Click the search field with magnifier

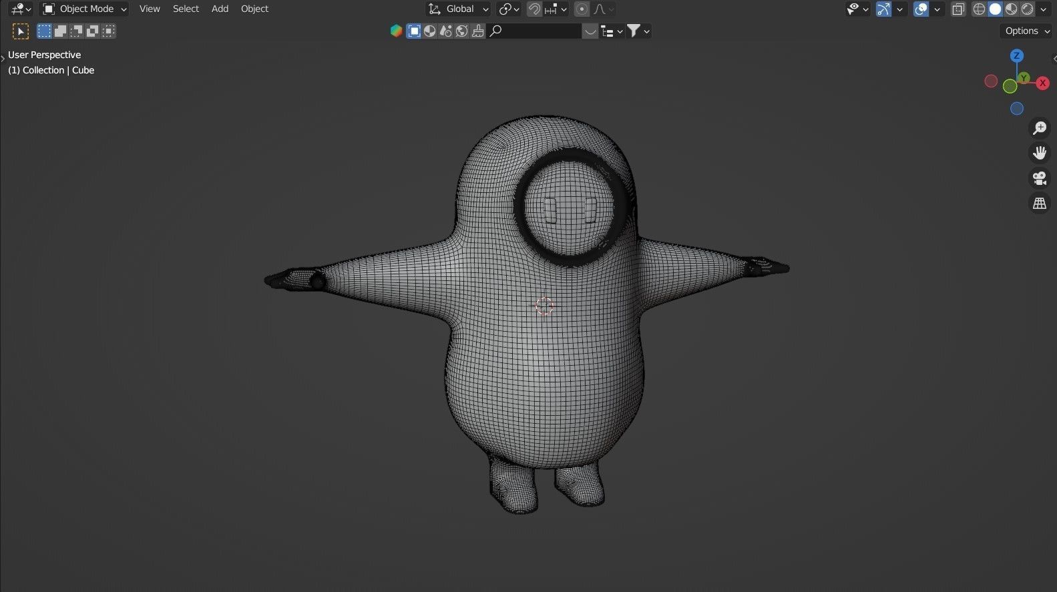coord(534,31)
